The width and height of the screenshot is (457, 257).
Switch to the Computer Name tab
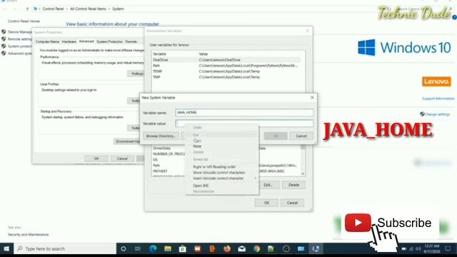(x=48, y=41)
